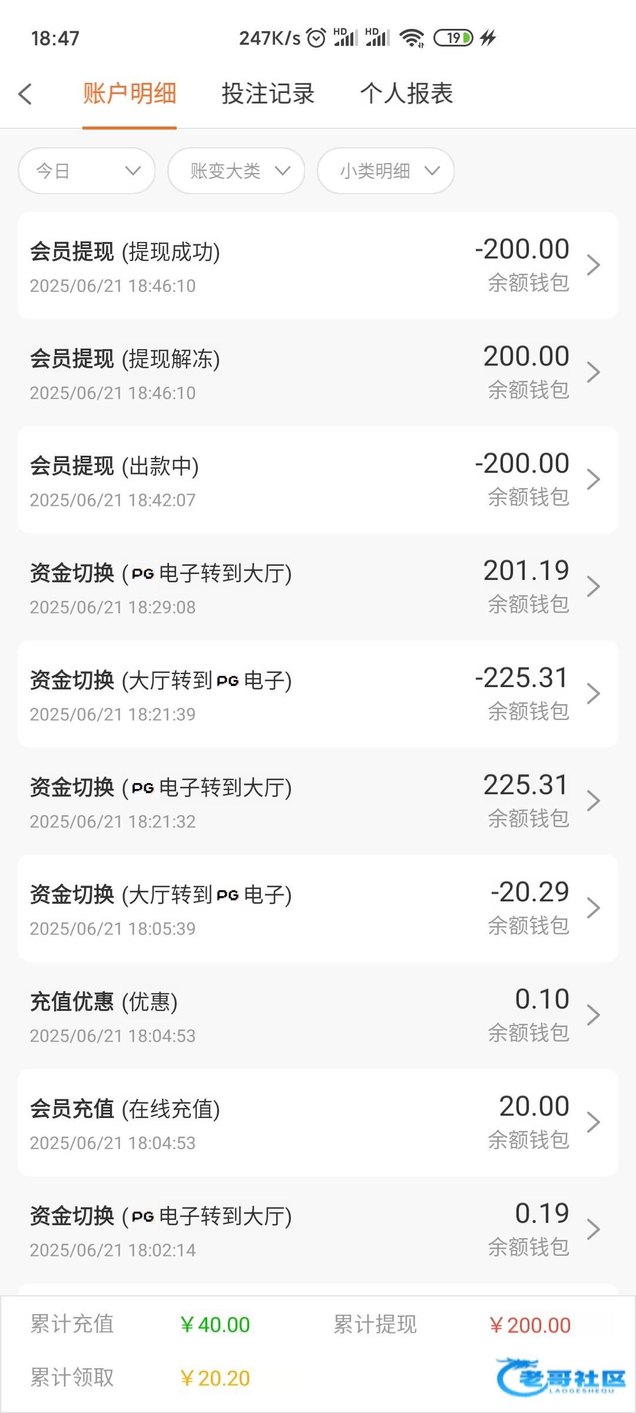This screenshot has height=1413, width=636.
Task: Switch to the 投注记录 tab
Action: click(x=268, y=94)
